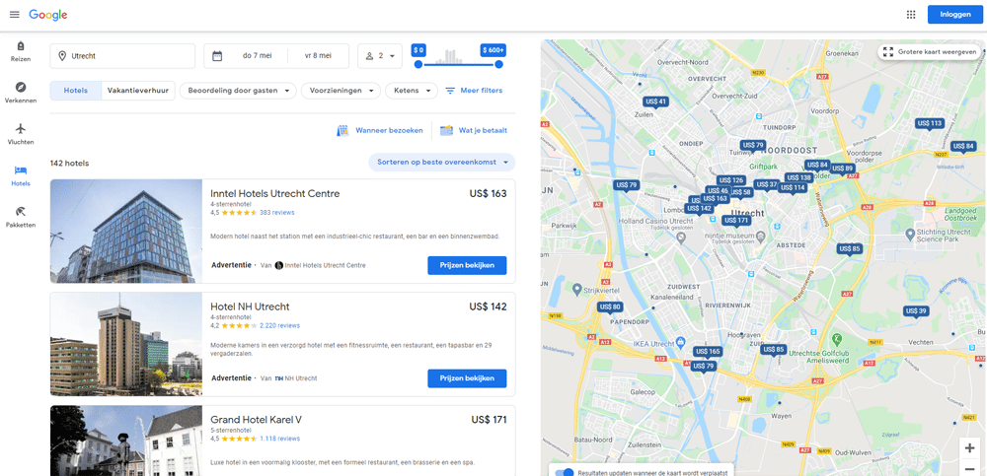Click the location pin in search field
Screen dimensions: 987x476
click(62, 56)
